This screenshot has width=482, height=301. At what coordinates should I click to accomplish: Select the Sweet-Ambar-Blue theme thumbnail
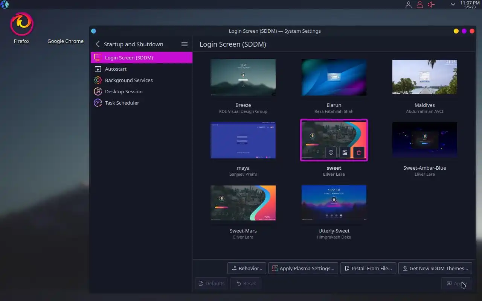425,140
